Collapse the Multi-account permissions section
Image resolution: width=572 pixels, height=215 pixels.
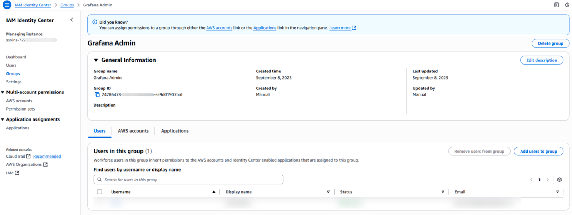(x=3, y=92)
